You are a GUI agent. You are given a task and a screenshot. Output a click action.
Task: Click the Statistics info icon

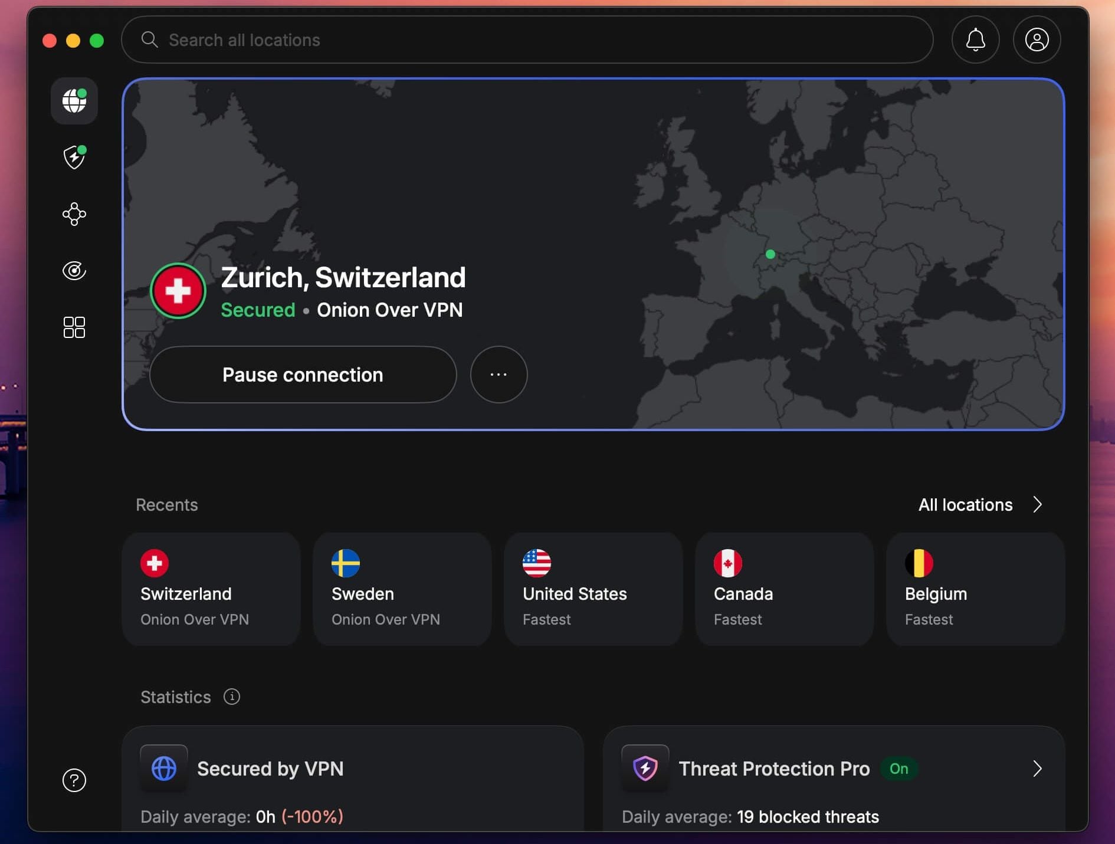[232, 697]
